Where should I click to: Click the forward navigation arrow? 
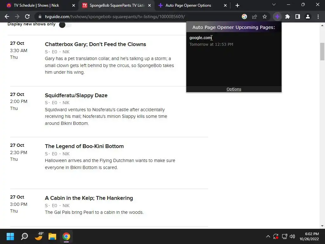pyautogui.click(x=17, y=17)
